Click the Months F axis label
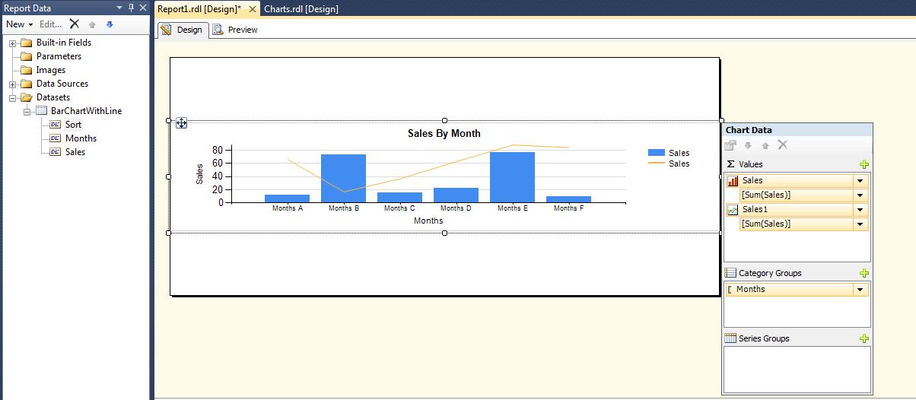Image resolution: width=916 pixels, height=400 pixels. [x=568, y=208]
